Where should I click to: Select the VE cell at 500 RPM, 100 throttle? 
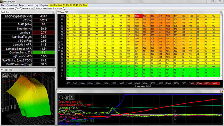70,16
